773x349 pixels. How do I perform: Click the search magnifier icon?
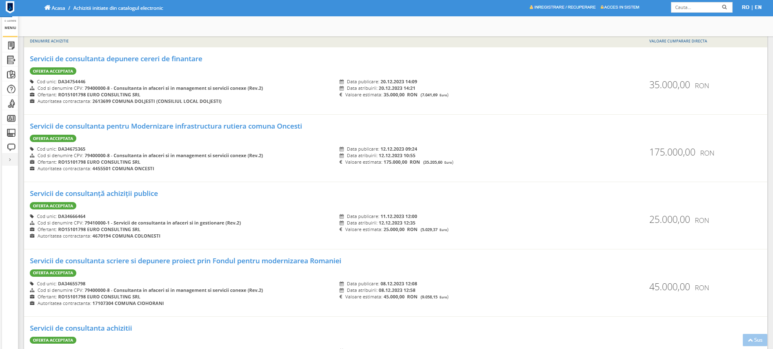point(724,7)
